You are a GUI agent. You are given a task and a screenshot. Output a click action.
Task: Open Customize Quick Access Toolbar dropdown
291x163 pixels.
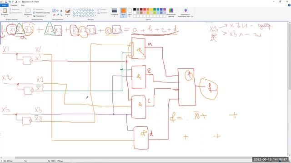pos(19,2)
